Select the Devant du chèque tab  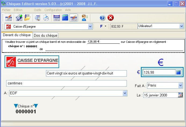pyautogui.click(x=17, y=35)
